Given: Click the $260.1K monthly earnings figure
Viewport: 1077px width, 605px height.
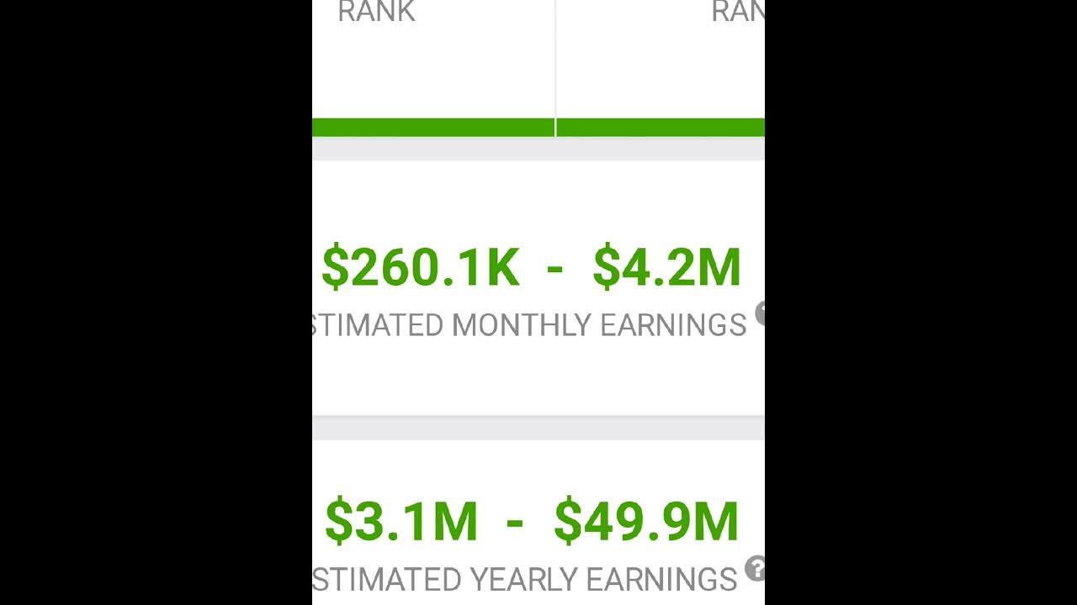Looking at the screenshot, I should [x=420, y=268].
